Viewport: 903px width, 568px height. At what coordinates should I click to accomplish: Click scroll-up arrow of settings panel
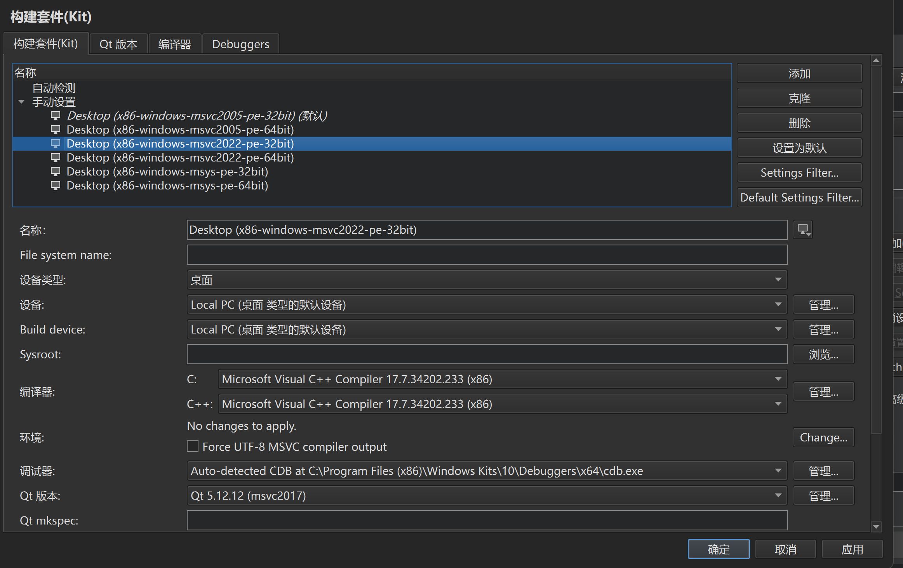876,61
